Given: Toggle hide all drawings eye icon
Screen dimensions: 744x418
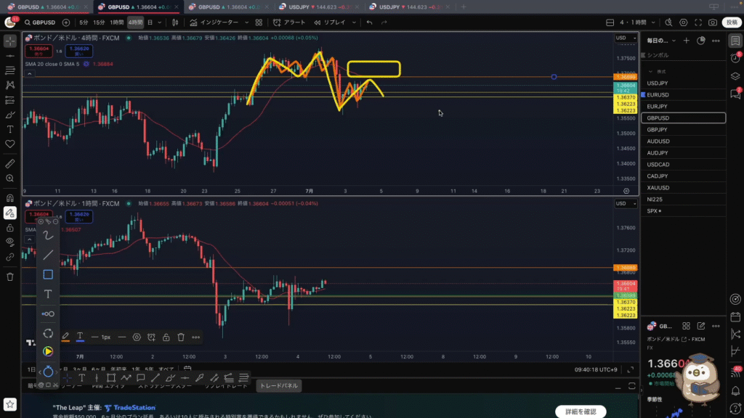Looking at the screenshot, I should pos(10,242).
